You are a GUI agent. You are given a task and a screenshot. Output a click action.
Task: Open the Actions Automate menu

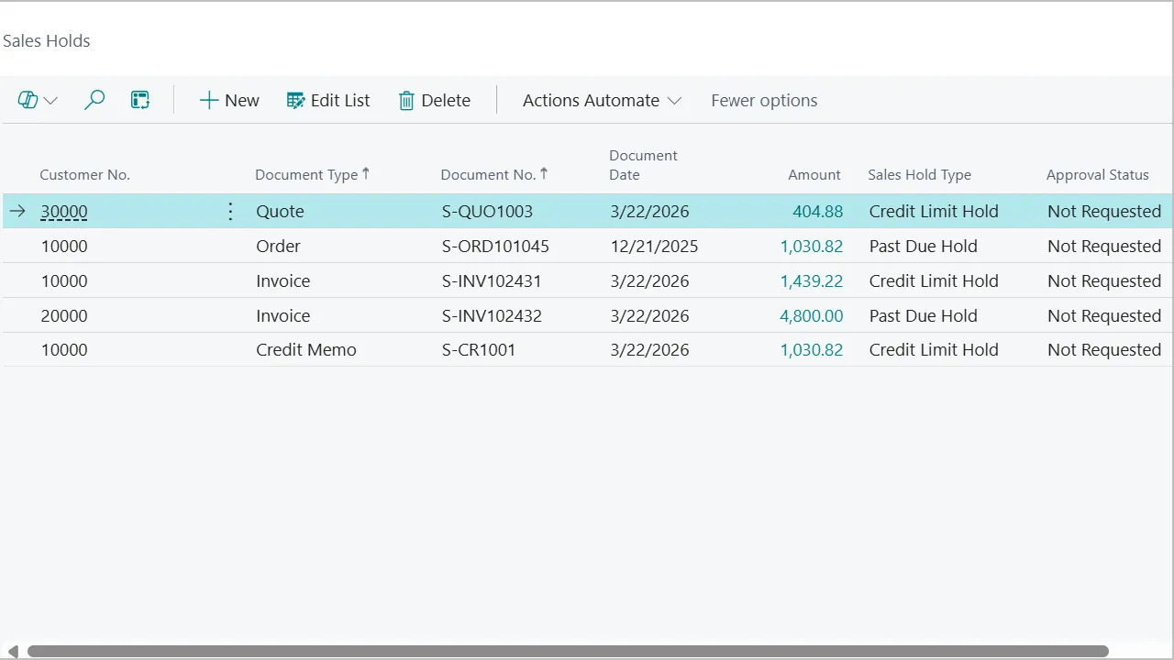[x=602, y=100]
